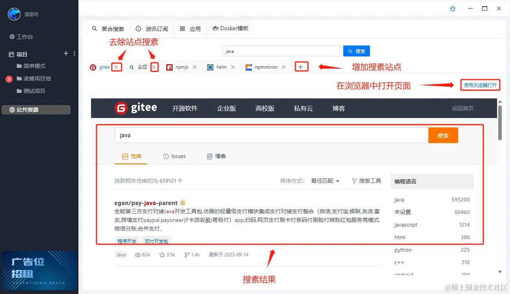
Task: Filter by c++ language
Action: click(432, 262)
